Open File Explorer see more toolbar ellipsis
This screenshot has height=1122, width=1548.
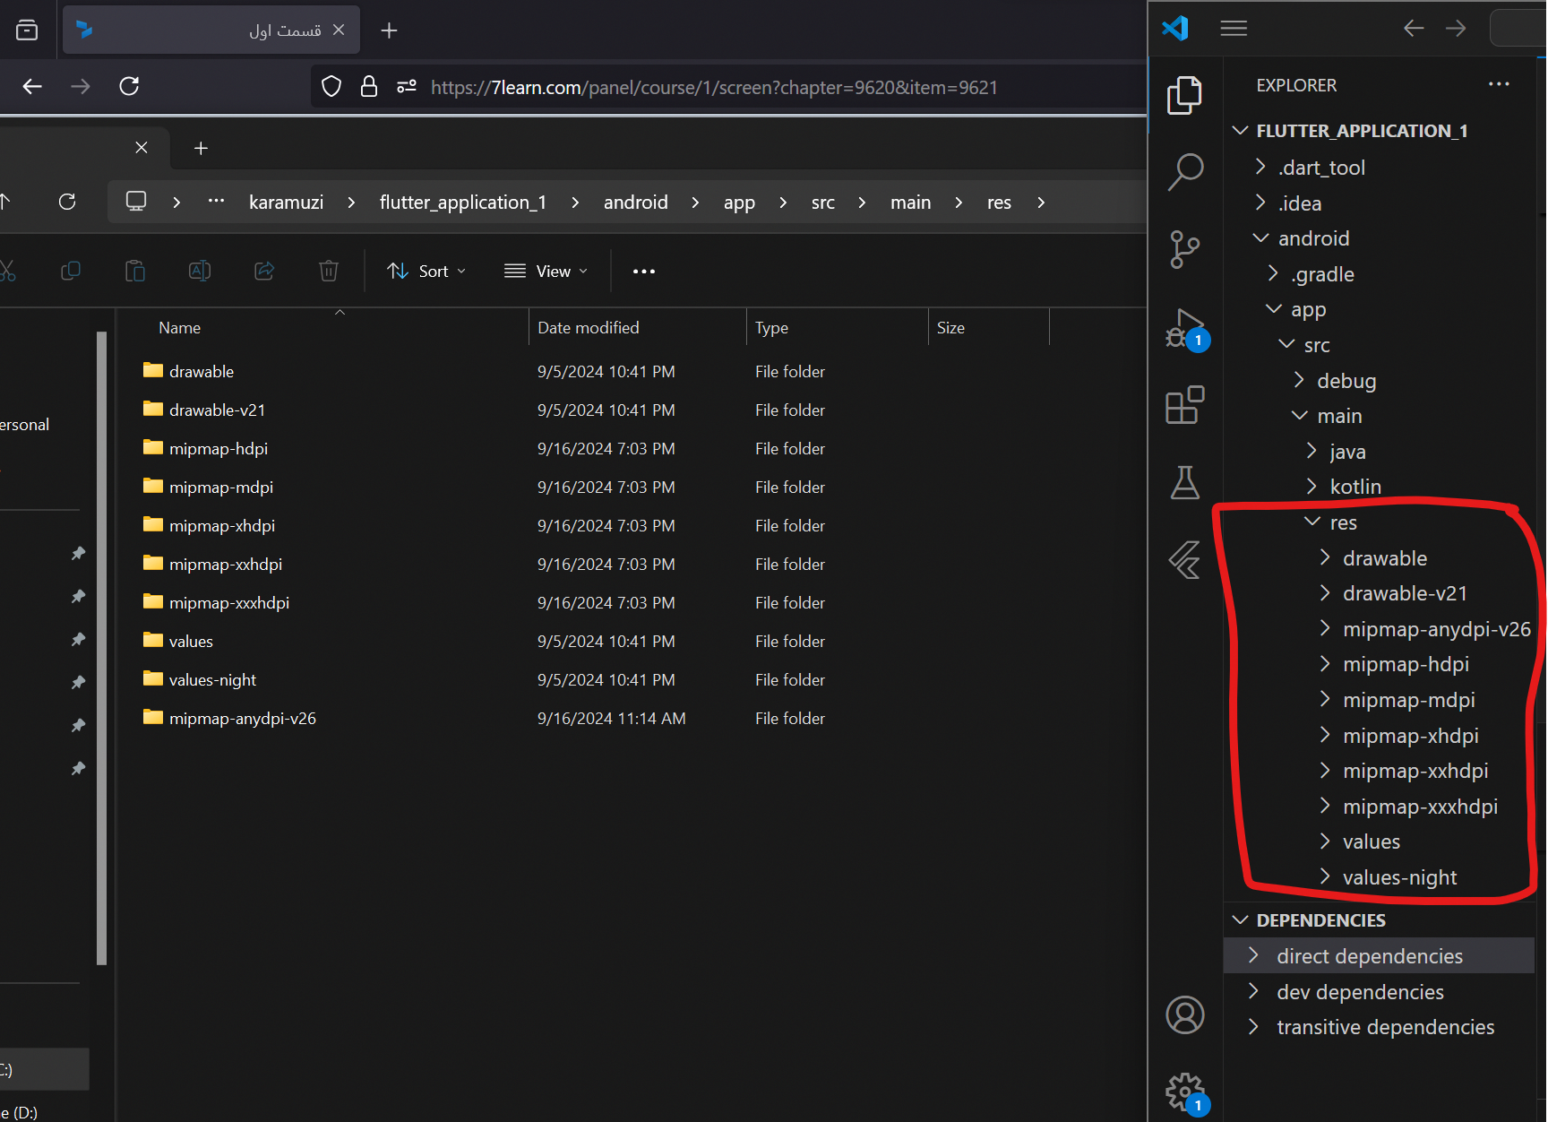tap(644, 272)
